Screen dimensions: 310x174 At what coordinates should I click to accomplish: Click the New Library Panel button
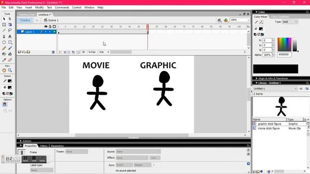(x=307, y=88)
